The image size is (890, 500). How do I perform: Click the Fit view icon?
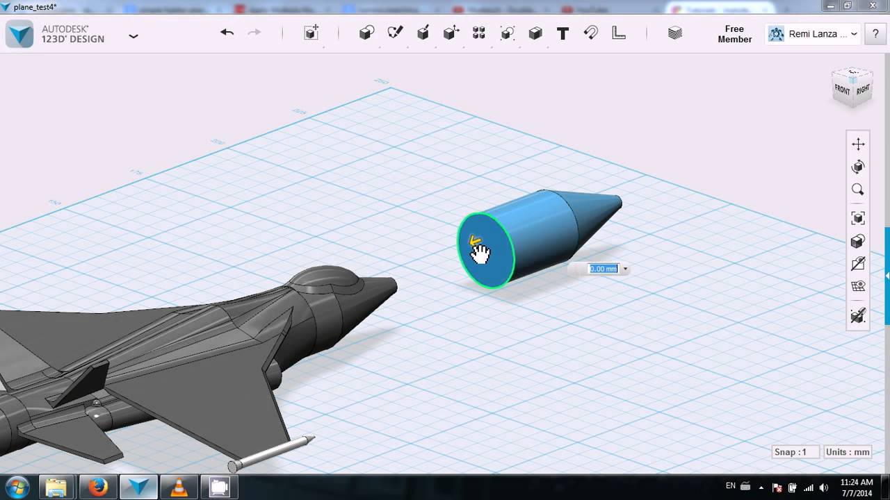pyautogui.click(x=858, y=218)
